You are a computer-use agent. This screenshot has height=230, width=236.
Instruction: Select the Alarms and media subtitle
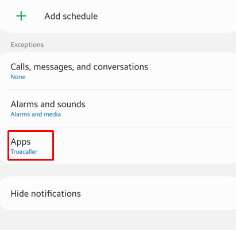[x=36, y=114]
